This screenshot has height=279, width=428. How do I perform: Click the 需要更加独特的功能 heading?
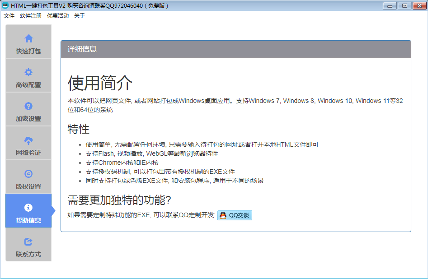[119, 200]
